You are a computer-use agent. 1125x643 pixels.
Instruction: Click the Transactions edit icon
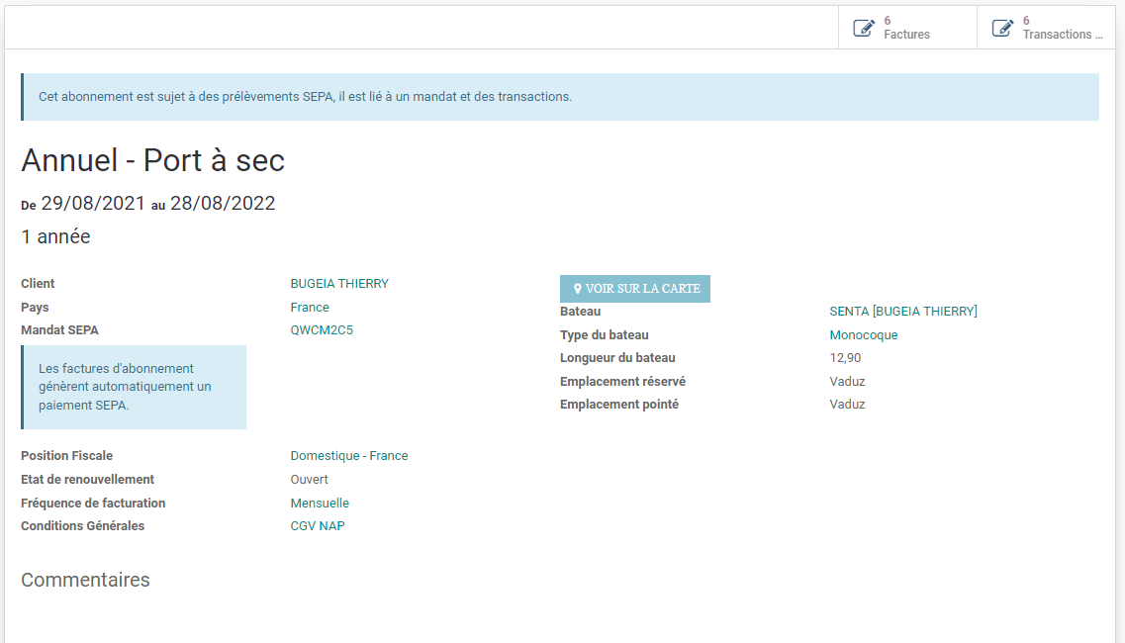tap(1003, 28)
